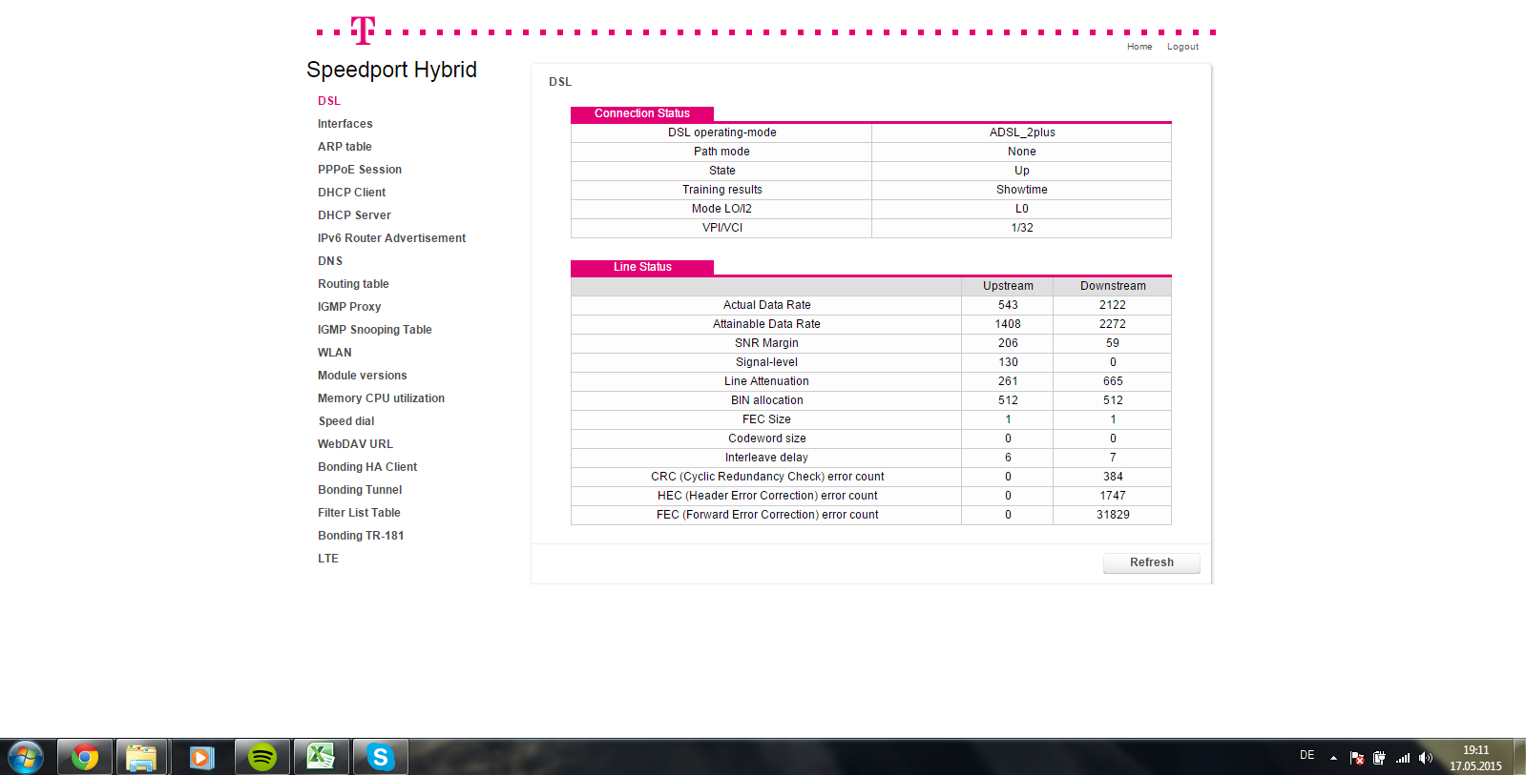Click the Upstream column header

1008,286
